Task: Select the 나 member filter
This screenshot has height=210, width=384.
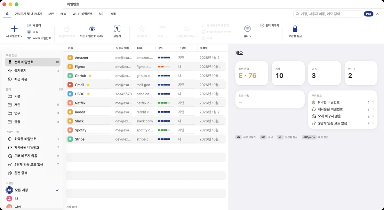Action: [33, 198]
